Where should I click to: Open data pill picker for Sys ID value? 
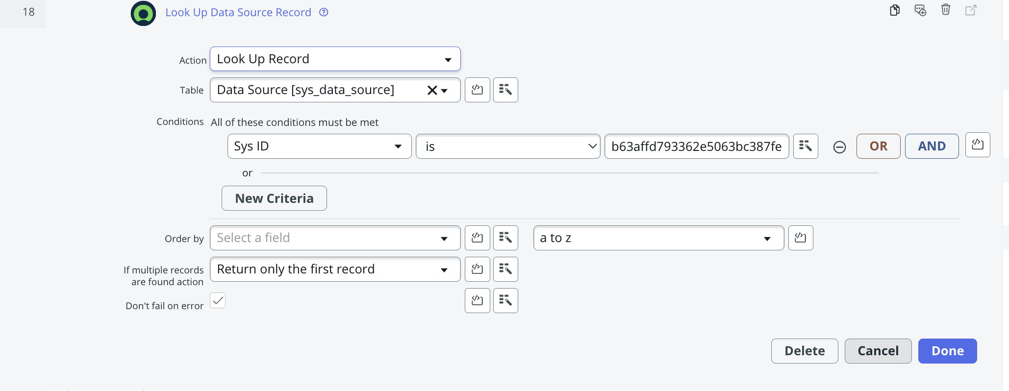pos(806,146)
